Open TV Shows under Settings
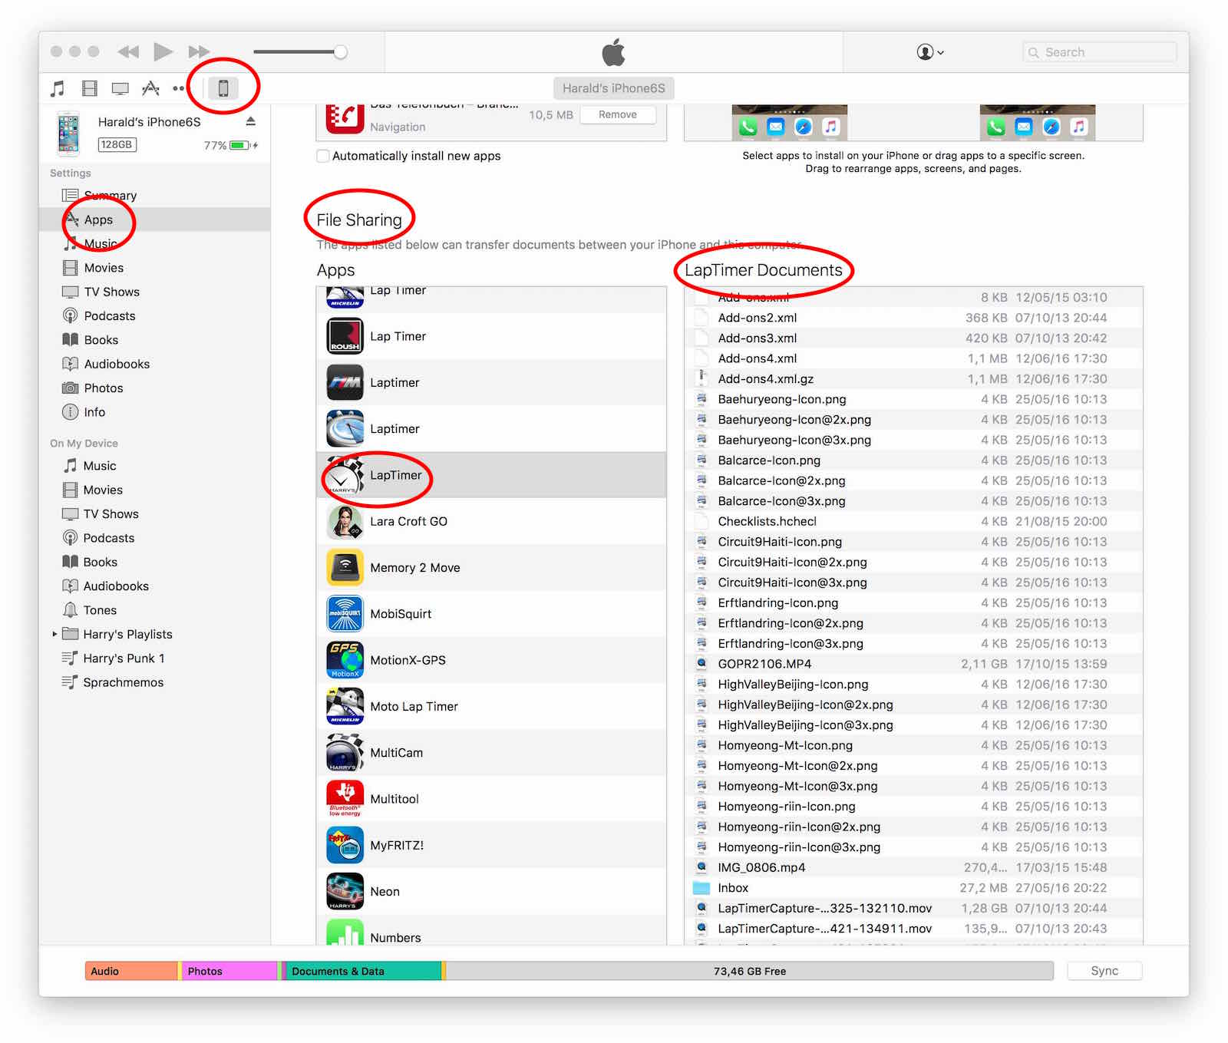Image resolution: width=1228 pixels, height=1043 pixels. click(154, 292)
